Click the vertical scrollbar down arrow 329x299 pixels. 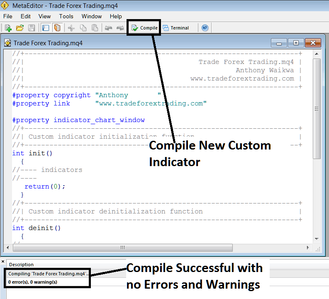point(317,239)
